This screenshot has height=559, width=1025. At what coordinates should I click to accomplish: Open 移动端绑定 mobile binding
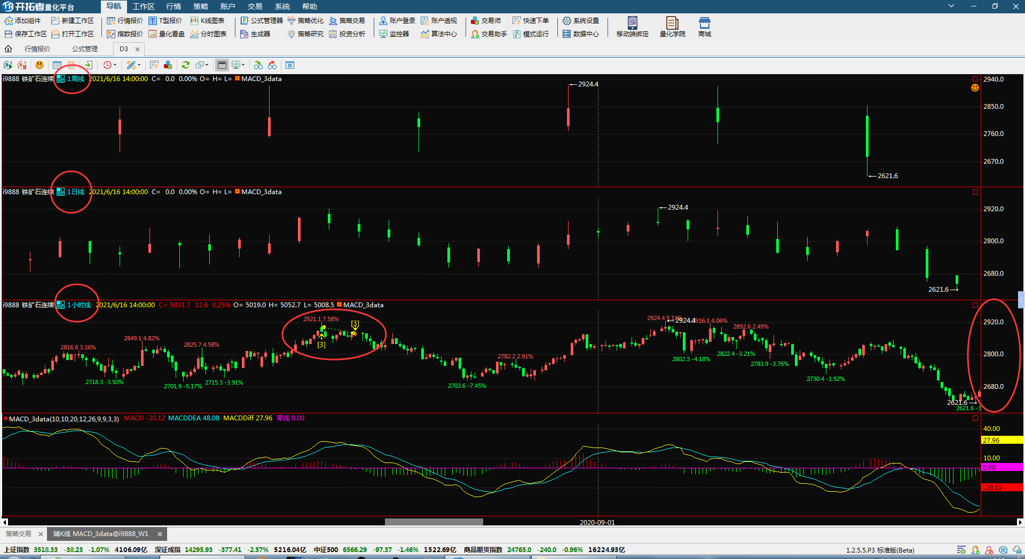click(632, 27)
